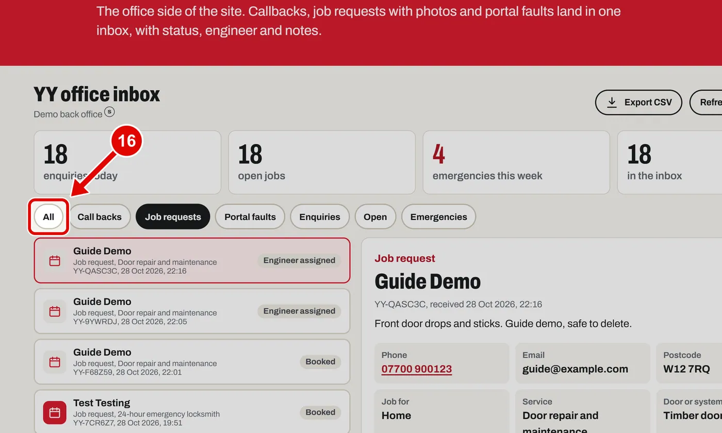Click the Job request label in detail panel
722x433 pixels.
pyautogui.click(x=405, y=259)
